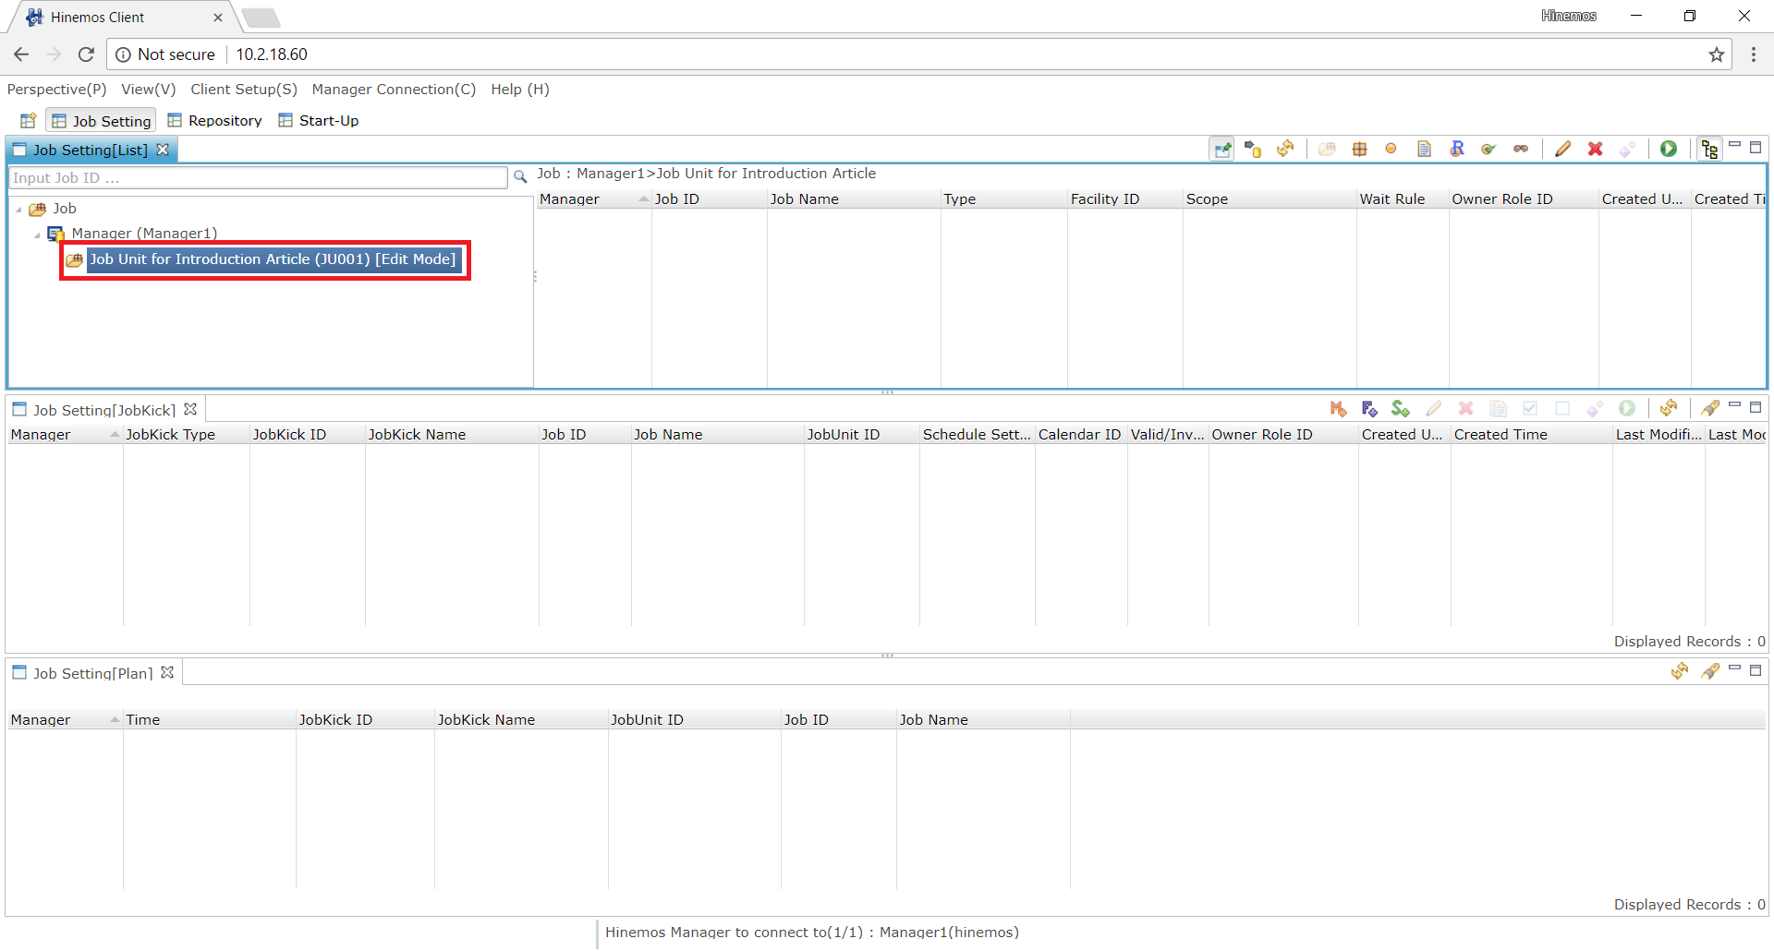
Task: Click the Open Perspective icon
Action: (28, 121)
